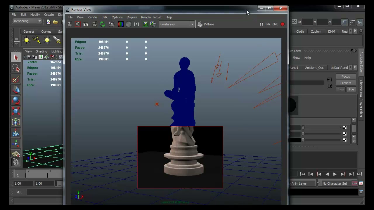Click the Snapshot camera icon in Render View
The height and width of the screenshot is (210, 374).
click(x=86, y=24)
